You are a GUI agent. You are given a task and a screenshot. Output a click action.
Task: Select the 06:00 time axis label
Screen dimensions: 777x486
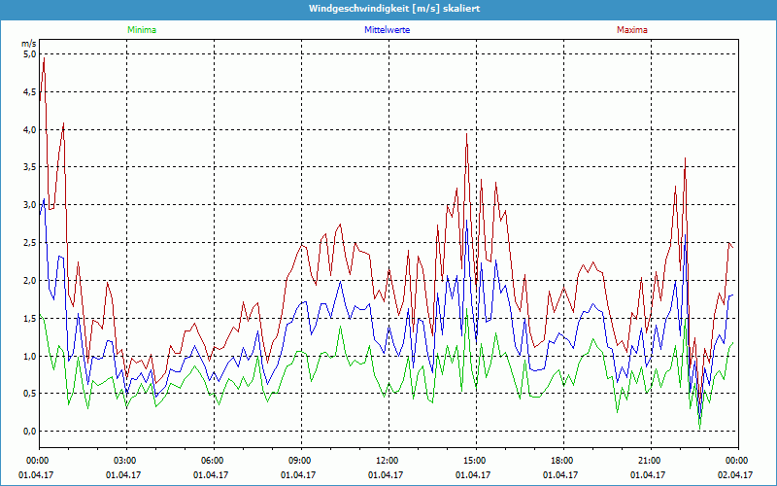(213, 460)
